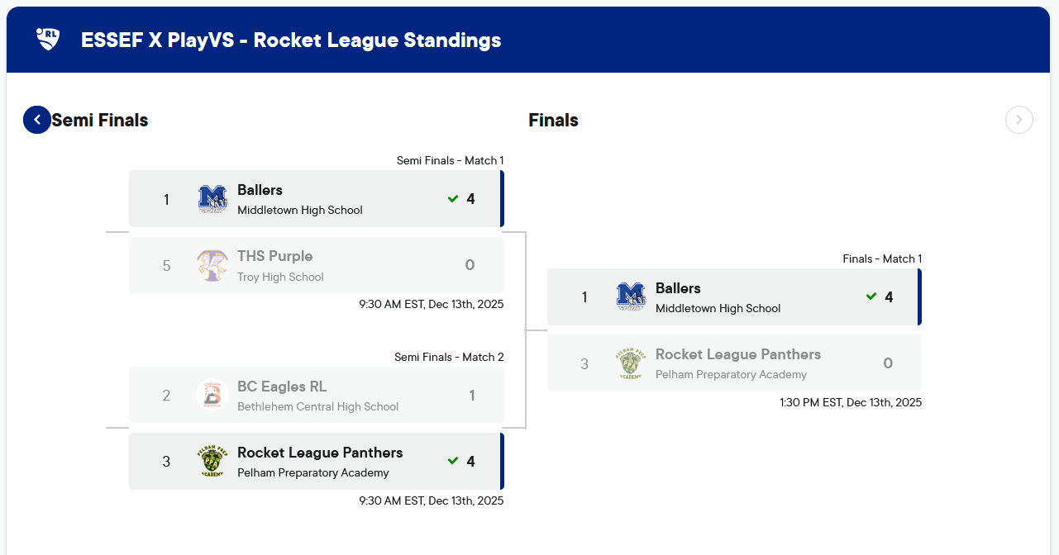Screen dimensions: 1059x555
Task: Click ESSEF X PlayVS standings title
Action: tap(291, 40)
